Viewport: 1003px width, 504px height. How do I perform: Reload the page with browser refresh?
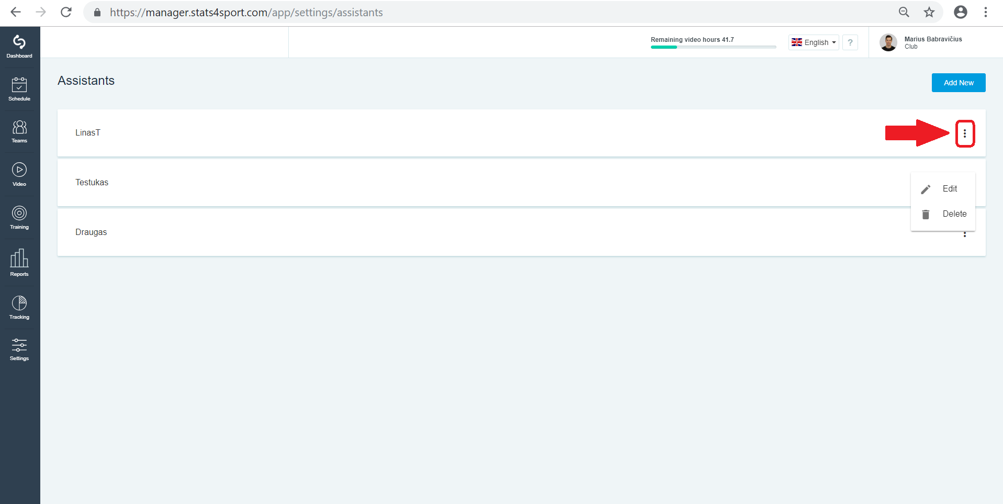coord(66,12)
